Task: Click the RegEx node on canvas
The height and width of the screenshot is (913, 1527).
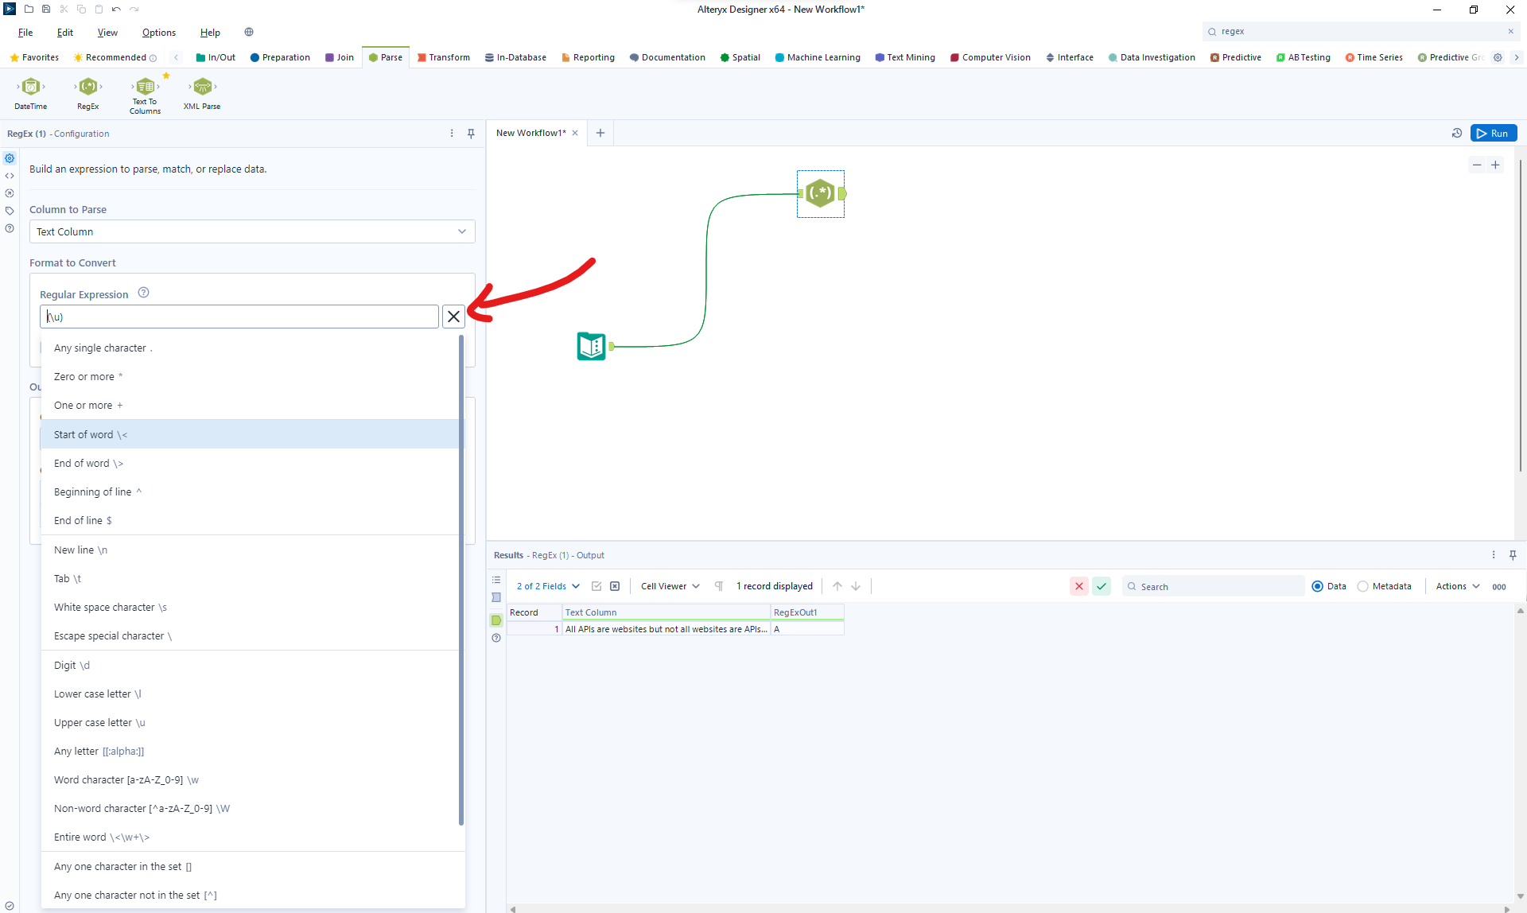Action: point(820,193)
